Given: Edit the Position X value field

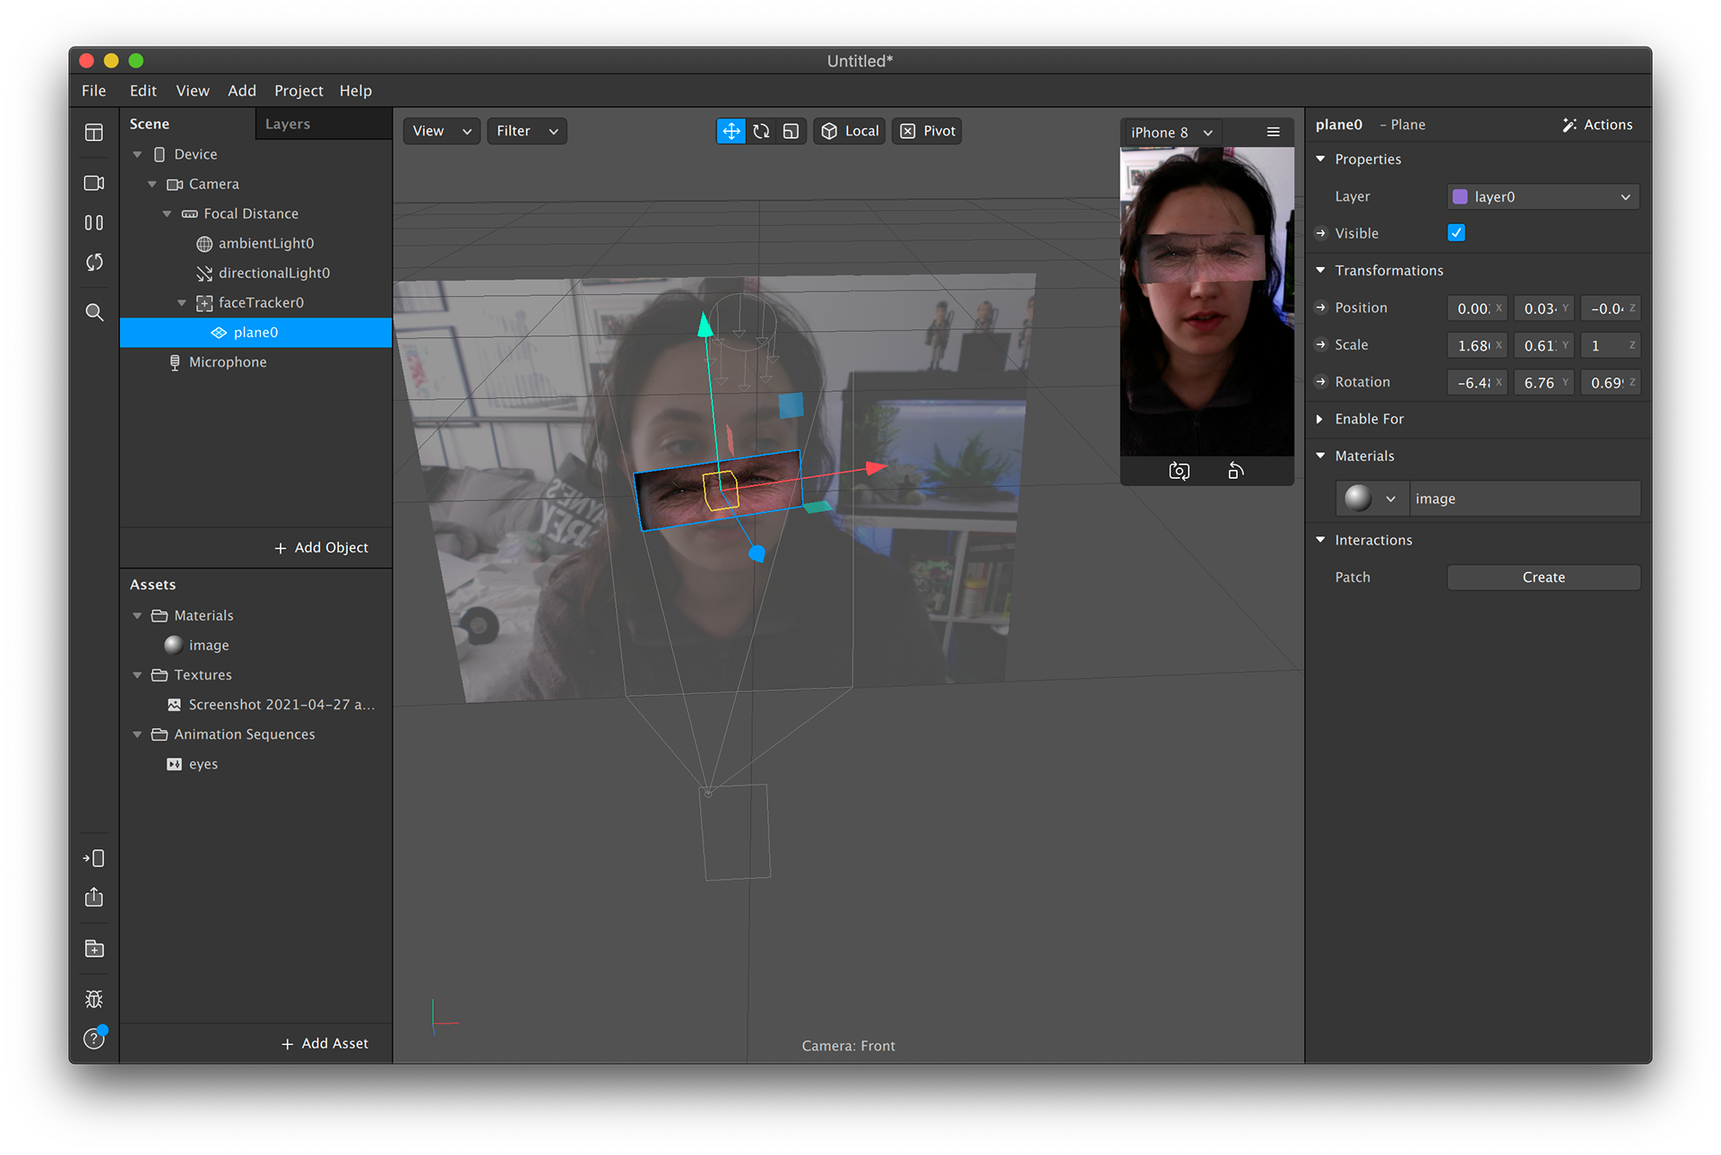Looking at the screenshot, I should tap(1476, 308).
